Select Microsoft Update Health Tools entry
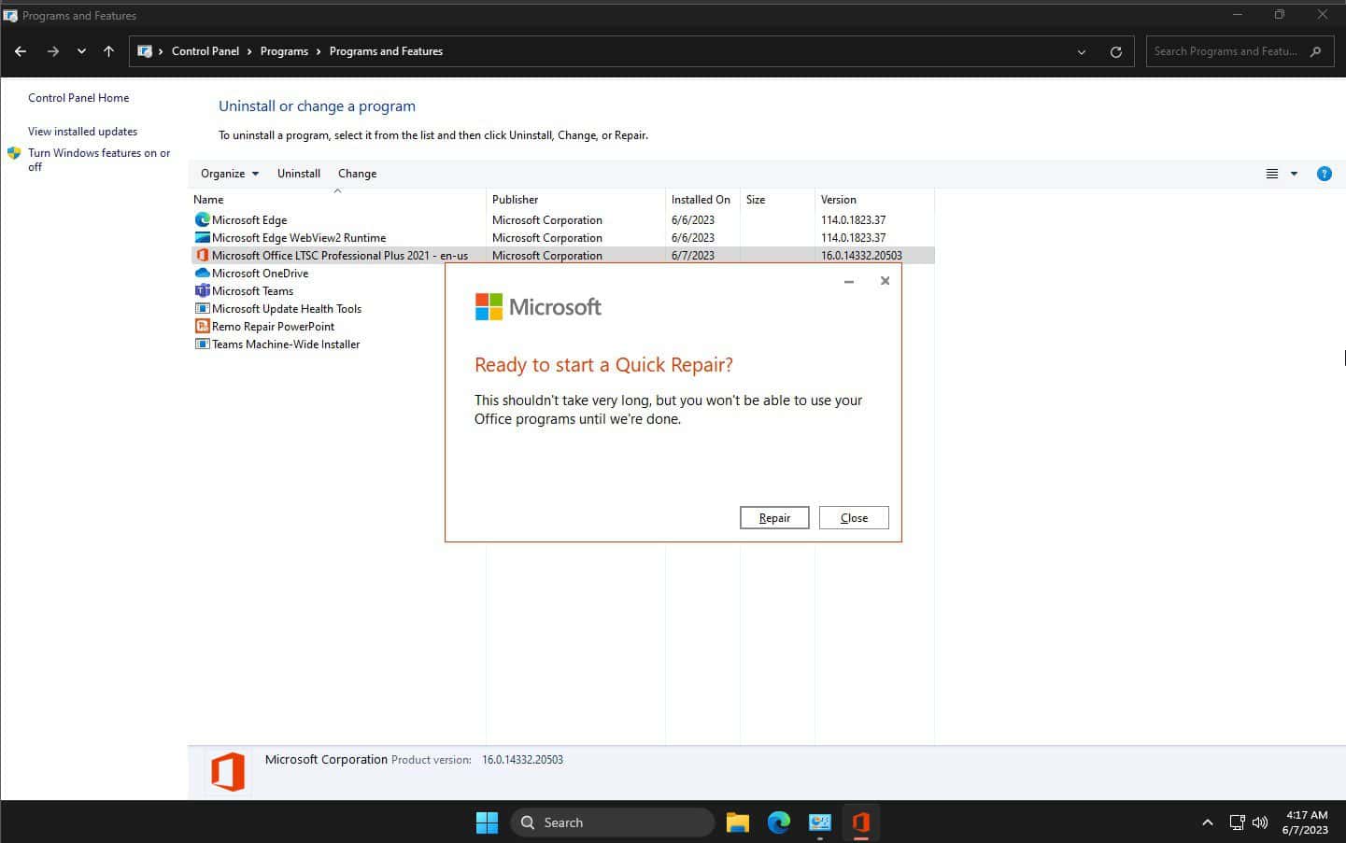Screen dimensions: 1346x843 [287, 309]
